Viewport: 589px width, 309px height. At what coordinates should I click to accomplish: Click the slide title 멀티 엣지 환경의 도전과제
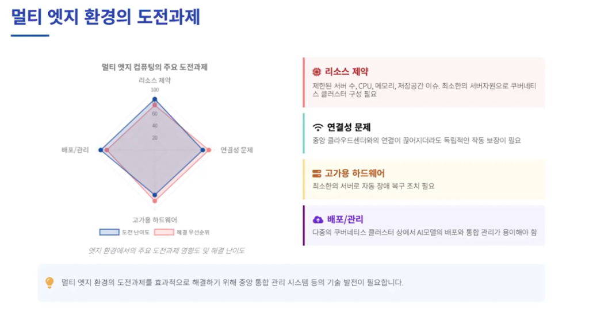(106, 17)
